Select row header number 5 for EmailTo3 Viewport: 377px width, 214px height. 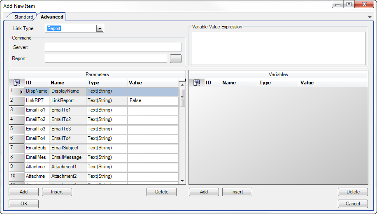tap(16, 129)
